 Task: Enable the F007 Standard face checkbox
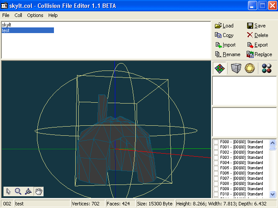click(216, 178)
